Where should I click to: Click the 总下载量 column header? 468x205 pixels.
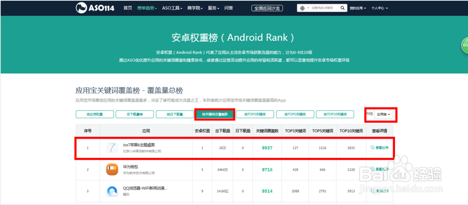(x=222, y=131)
